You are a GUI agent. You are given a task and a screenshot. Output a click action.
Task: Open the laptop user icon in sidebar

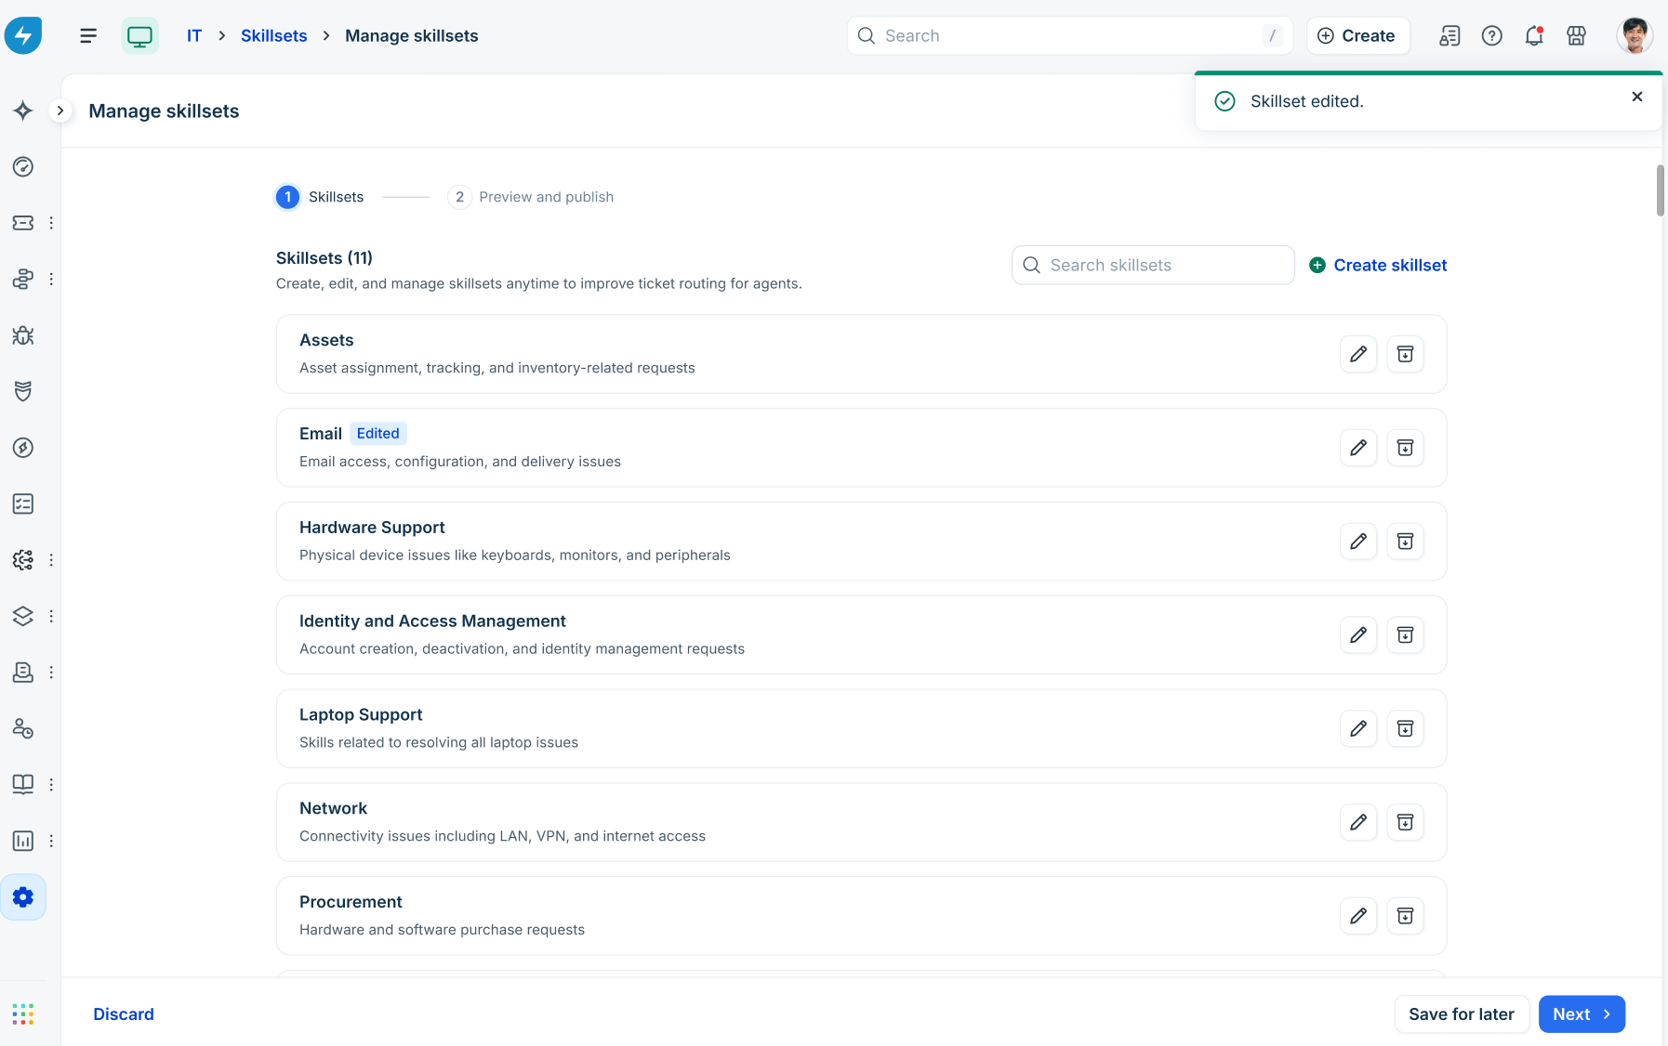[23, 672]
